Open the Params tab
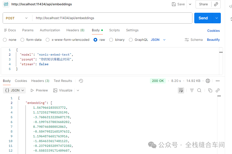 click(28, 30)
